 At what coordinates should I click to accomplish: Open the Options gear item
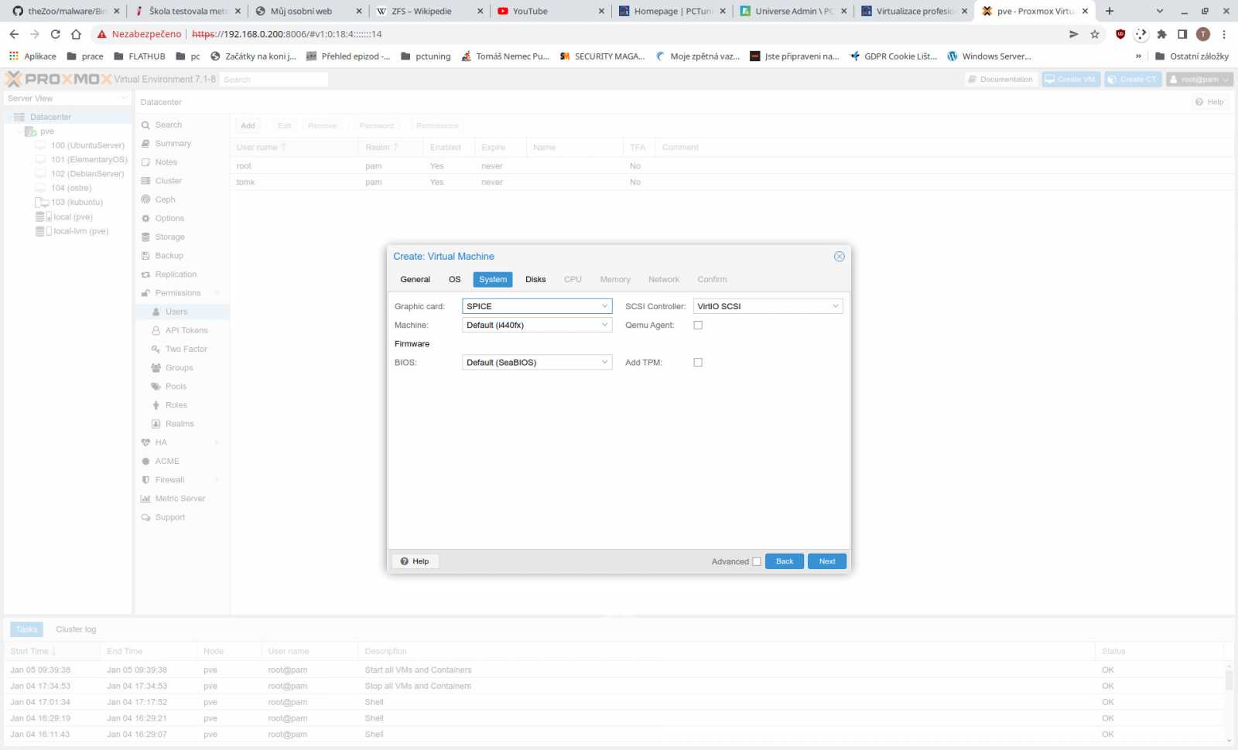click(x=145, y=218)
